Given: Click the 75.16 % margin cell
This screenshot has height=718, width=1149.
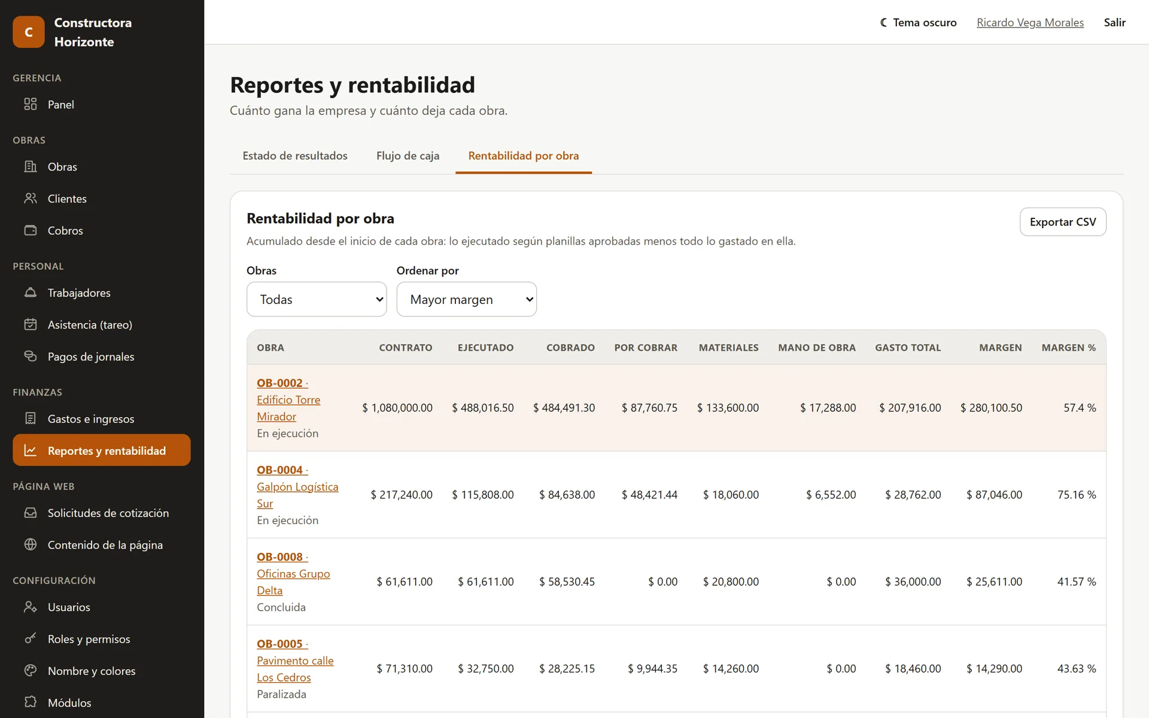Looking at the screenshot, I should click(1077, 495).
